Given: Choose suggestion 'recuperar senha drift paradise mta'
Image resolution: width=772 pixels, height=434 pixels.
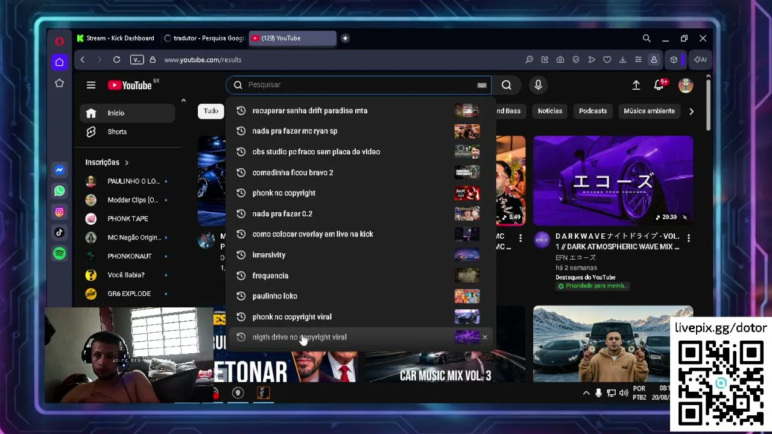Looking at the screenshot, I should (x=360, y=111).
